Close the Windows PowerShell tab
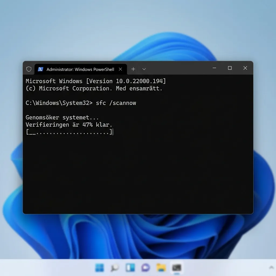The image size is (276, 276). point(120,69)
